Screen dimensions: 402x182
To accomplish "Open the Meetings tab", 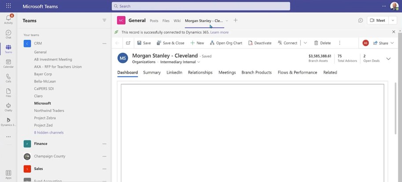I will point(227,72).
